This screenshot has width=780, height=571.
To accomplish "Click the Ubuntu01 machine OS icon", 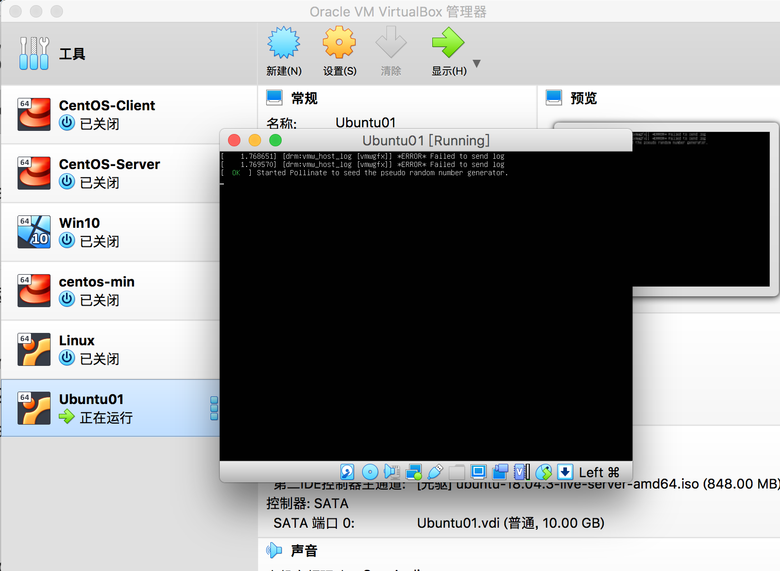I will tap(34, 408).
